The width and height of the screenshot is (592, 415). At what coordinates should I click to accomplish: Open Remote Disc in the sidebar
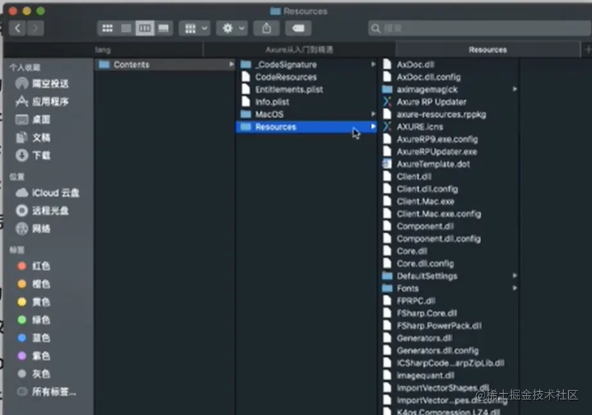point(42,211)
